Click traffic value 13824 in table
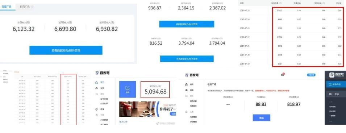The height and width of the screenshot is (133, 346). tap(280, 37)
